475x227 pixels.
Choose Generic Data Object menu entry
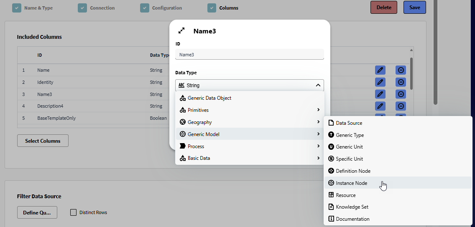209,98
